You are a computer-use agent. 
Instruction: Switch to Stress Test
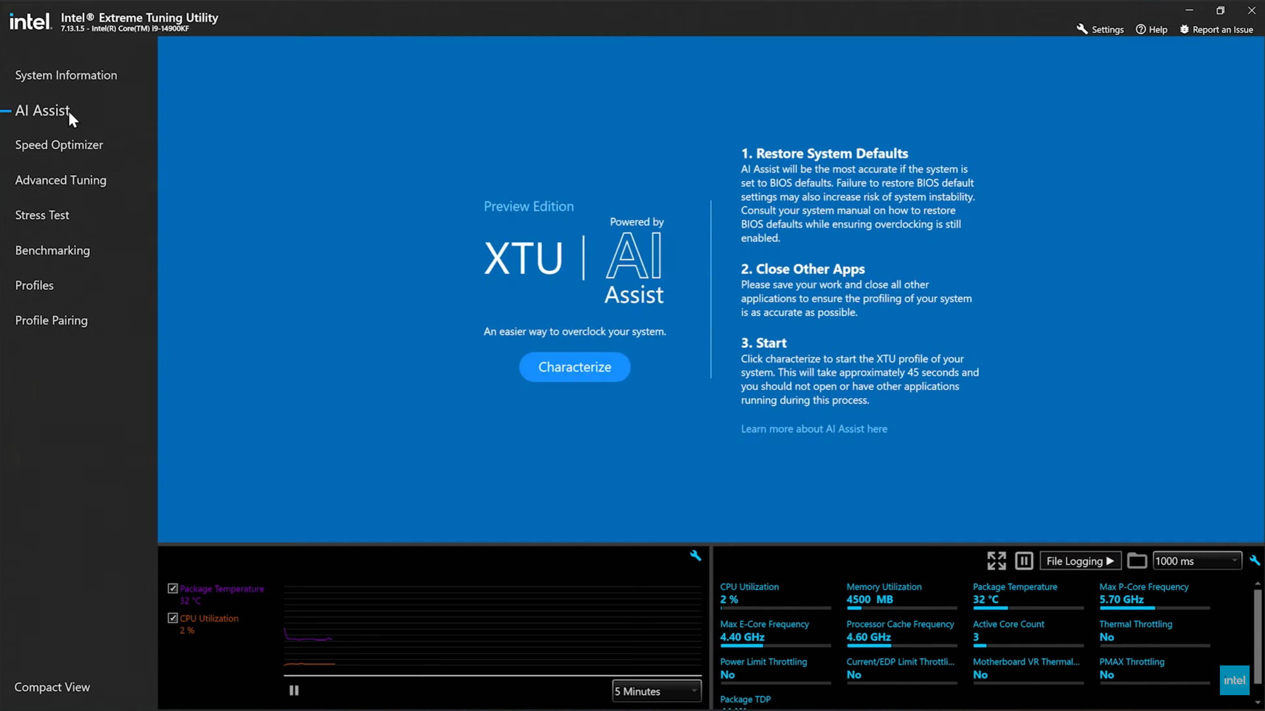(42, 215)
